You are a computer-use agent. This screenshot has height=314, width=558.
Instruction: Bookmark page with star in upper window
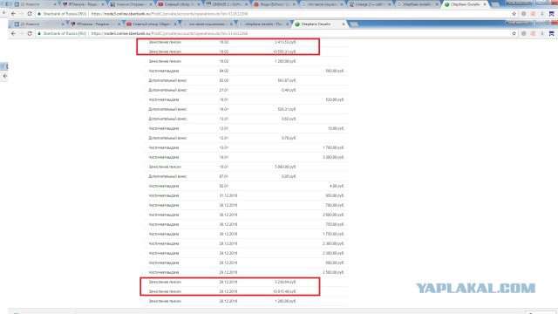514,14
